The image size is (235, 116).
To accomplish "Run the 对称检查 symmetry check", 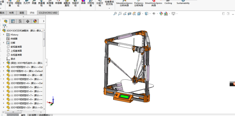I will (91, 3).
